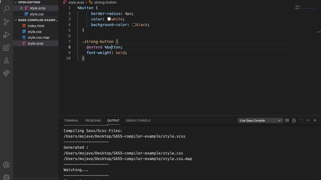Close style.scss in Open Editors
321x180 pixels.
coord(21,8)
